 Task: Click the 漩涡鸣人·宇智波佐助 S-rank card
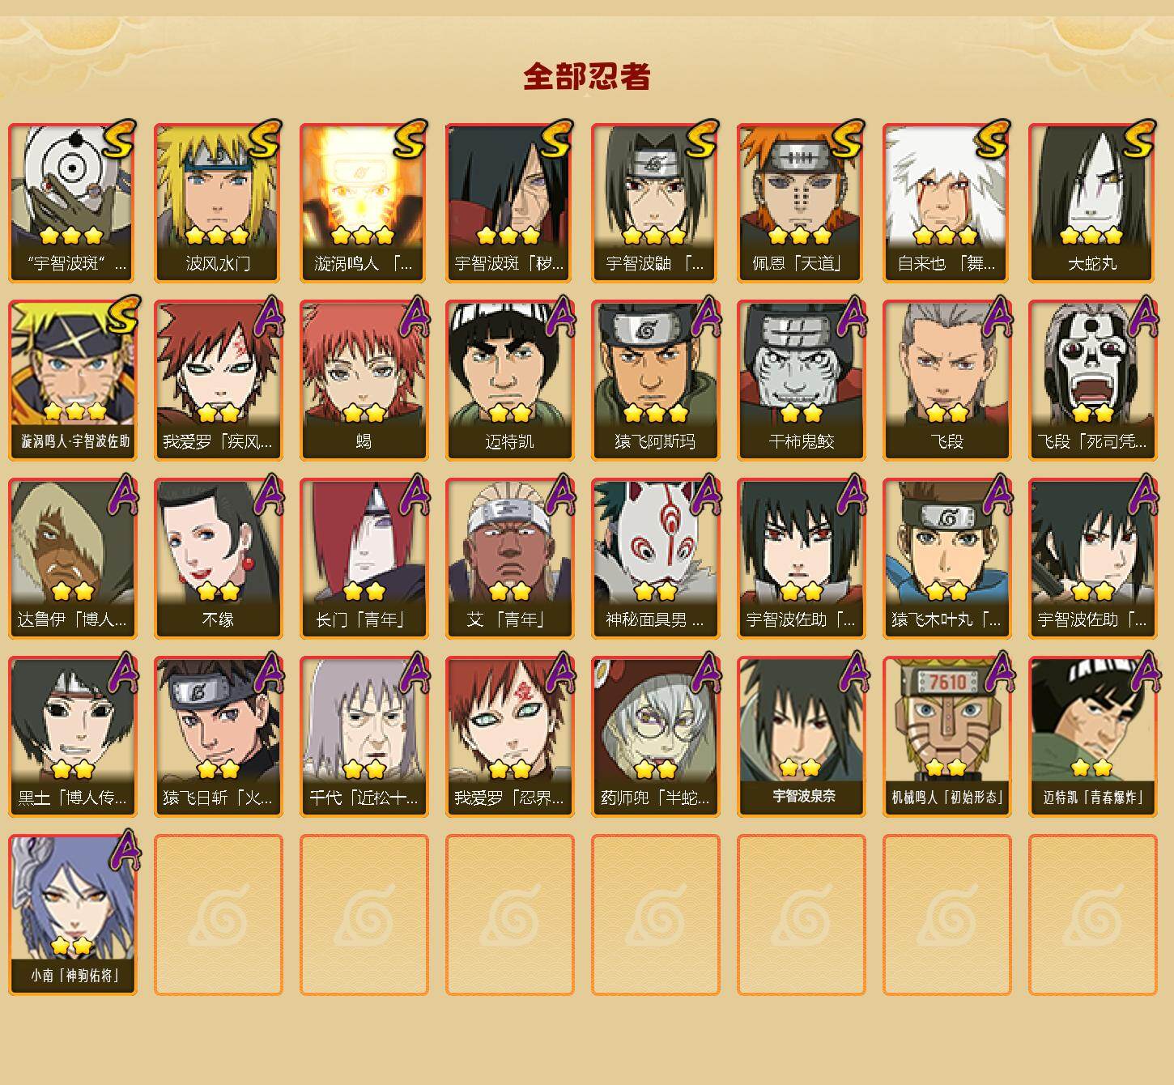(x=72, y=381)
